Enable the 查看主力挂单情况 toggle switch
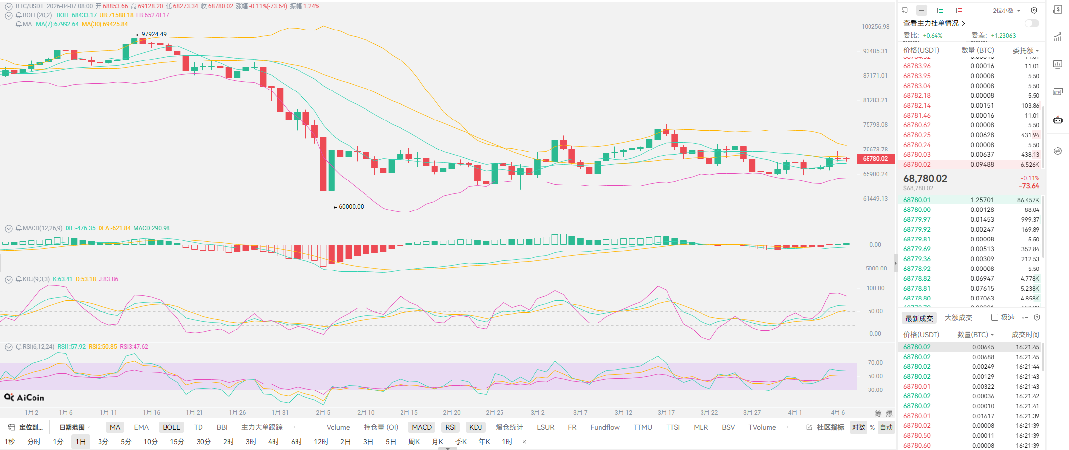The height and width of the screenshot is (450, 1069). tap(1032, 23)
